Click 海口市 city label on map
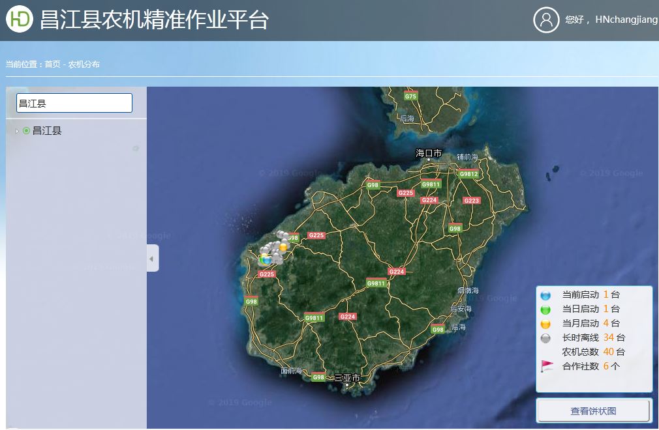Image resolution: width=659 pixels, height=430 pixels. tap(429, 153)
